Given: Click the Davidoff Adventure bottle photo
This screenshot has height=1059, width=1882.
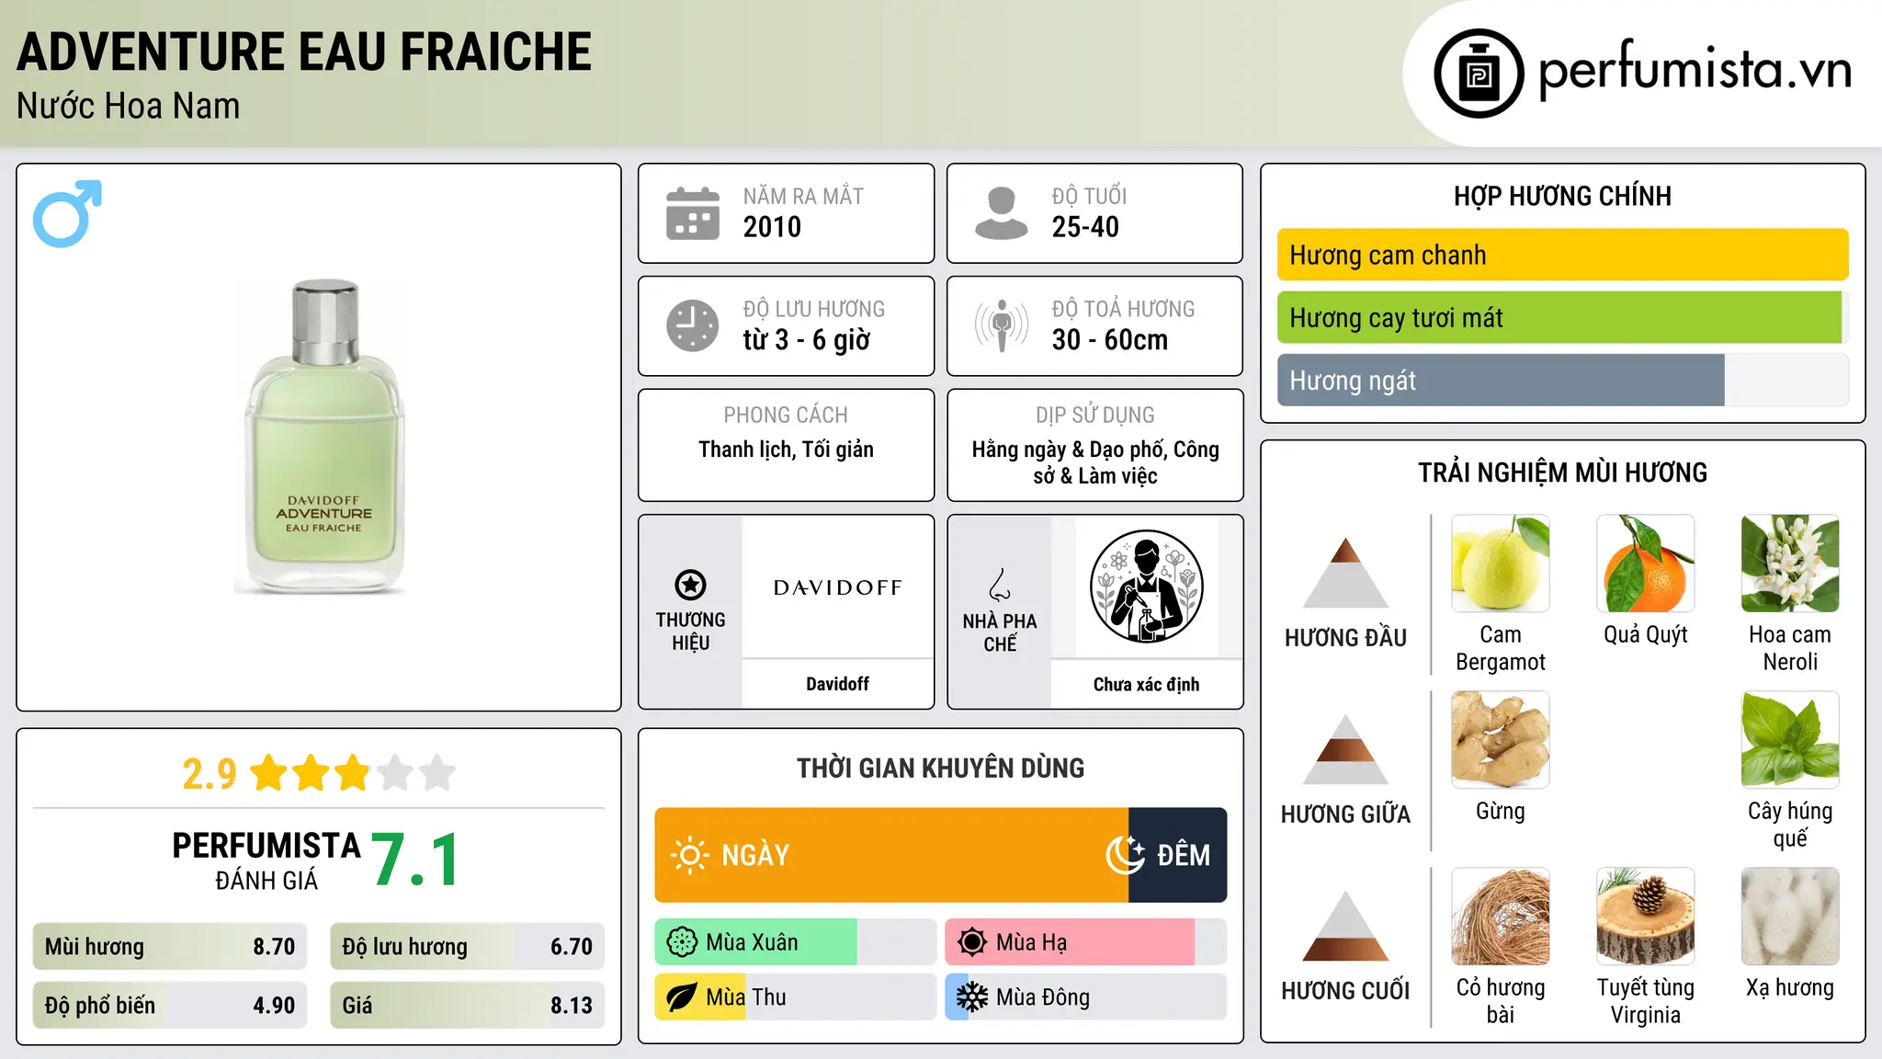Looking at the screenshot, I should pos(321,437).
